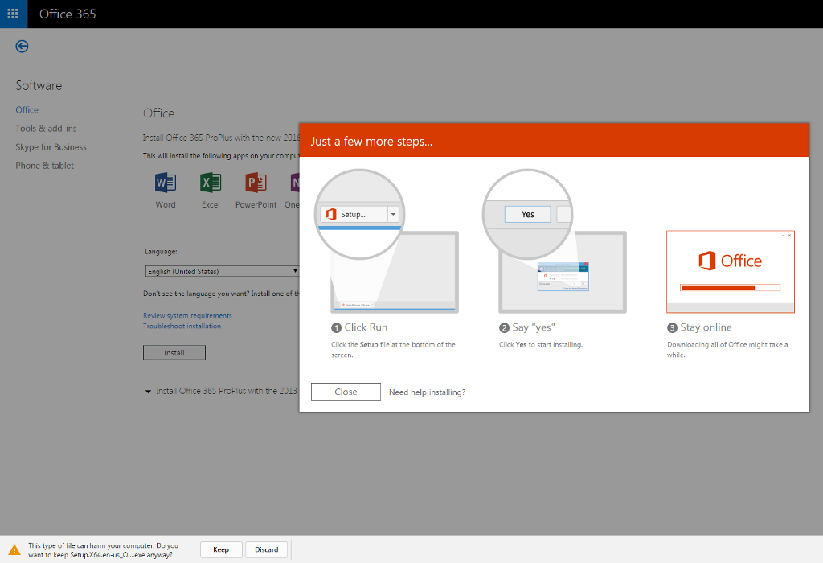Click the Software heading
823x563 pixels.
click(x=39, y=85)
